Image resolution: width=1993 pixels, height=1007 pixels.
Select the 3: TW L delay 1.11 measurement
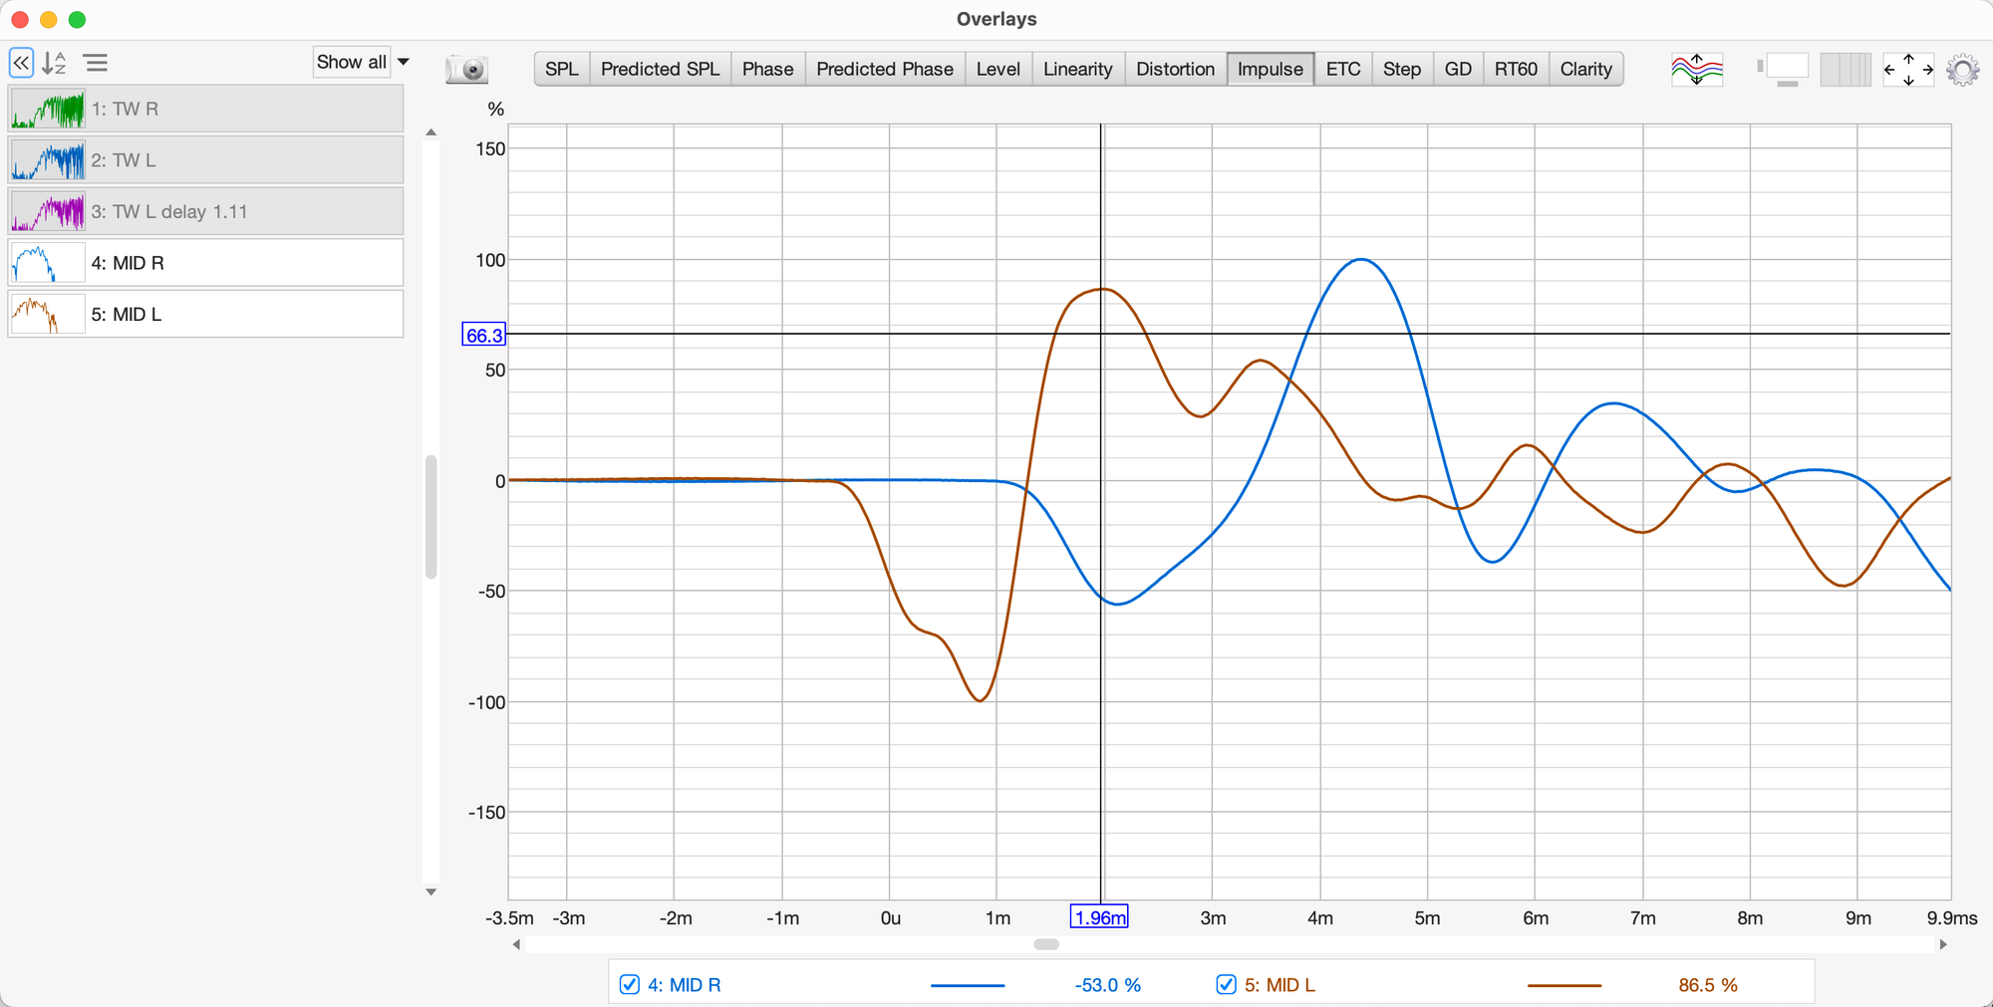(206, 212)
